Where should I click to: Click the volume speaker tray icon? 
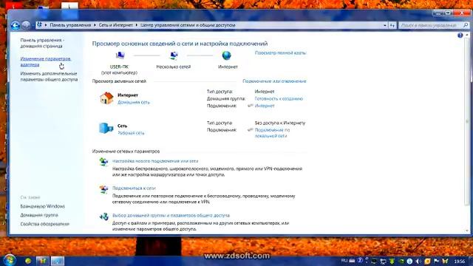418,261
